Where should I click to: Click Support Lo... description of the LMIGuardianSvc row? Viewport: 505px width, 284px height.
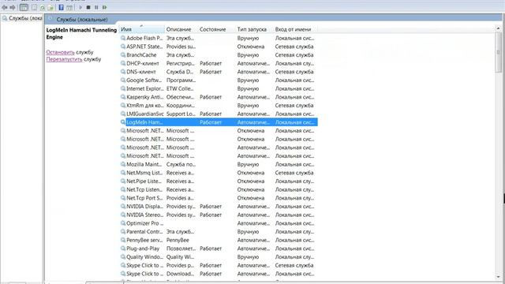pos(181,114)
